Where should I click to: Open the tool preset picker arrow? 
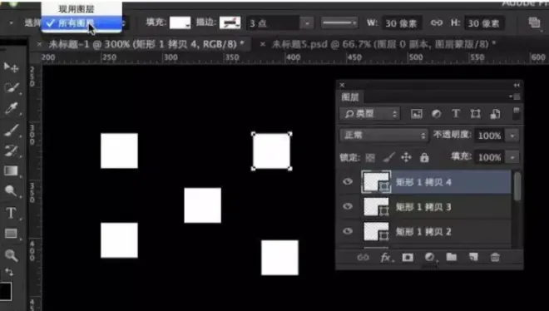pos(11,23)
